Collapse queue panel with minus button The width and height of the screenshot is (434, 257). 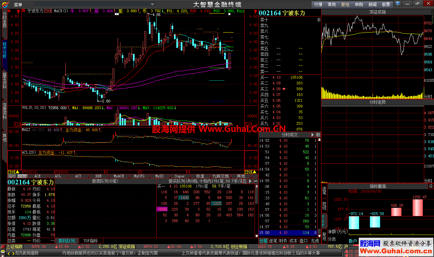(255, 181)
